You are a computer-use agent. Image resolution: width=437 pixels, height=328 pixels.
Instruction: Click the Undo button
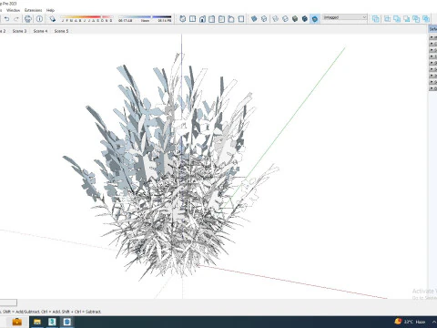point(6,19)
